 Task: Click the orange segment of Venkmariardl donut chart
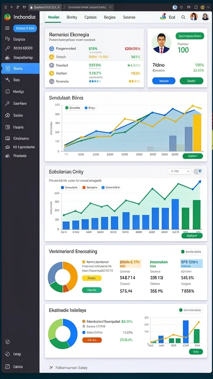coord(71,274)
